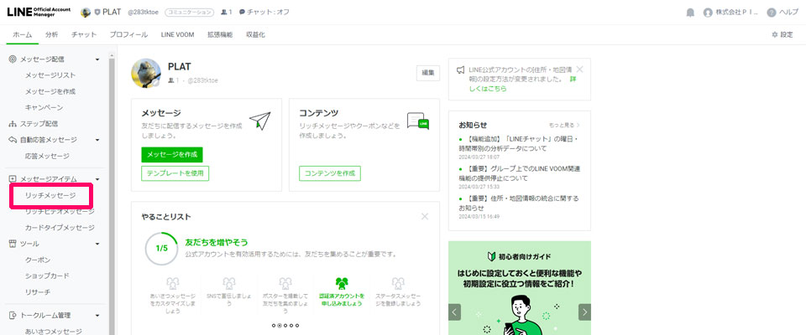Click the 初心者向けガイド banner
Image resolution: width=806 pixels, height=335 pixels.
pyautogui.click(x=520, y=288)
